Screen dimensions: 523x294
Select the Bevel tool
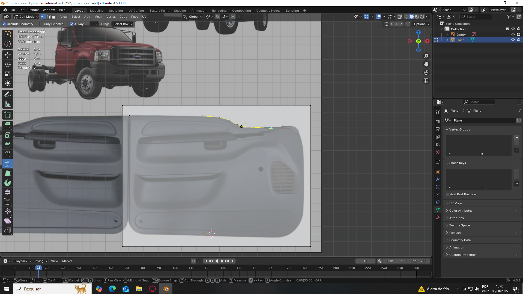(8, 145)
